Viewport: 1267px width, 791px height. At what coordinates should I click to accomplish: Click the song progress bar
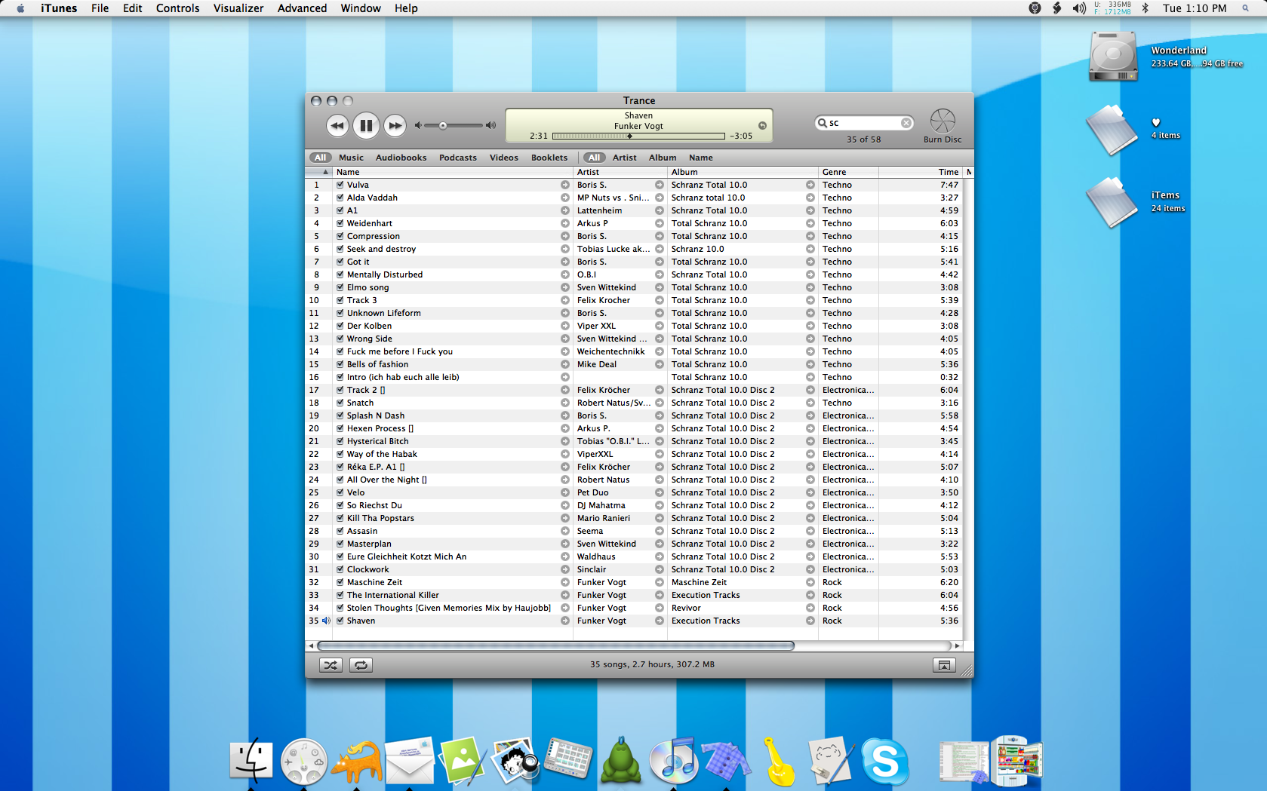[x=638, y=136]
